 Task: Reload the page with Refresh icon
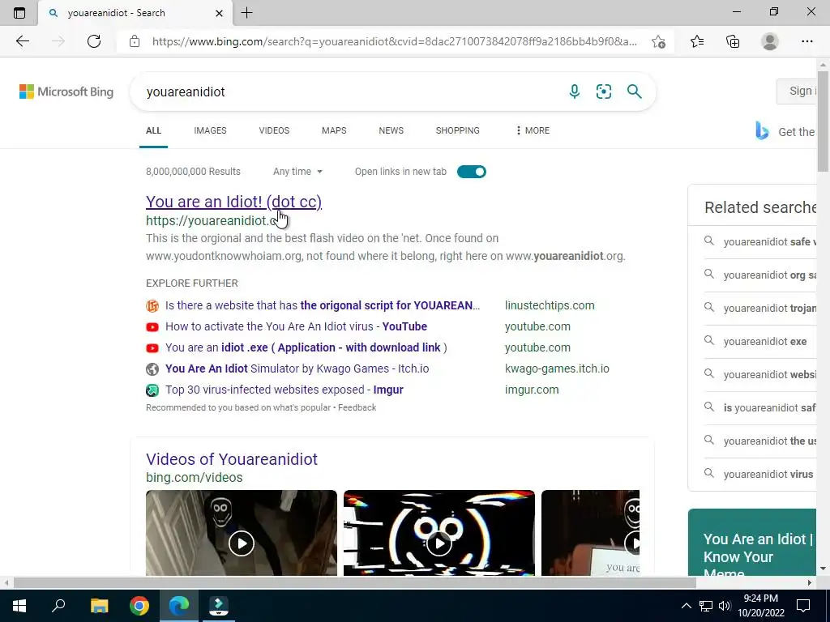[x=94, y=41]
